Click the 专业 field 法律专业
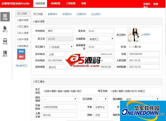The width and height of the screenshot is (166, 121). coord(100,107)
